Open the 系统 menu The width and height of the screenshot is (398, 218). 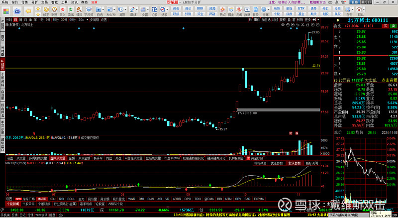click(5, 2)
